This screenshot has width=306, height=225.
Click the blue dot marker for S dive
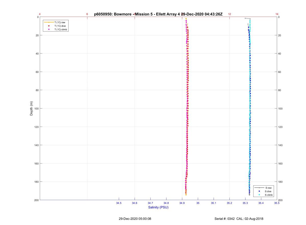259,191
